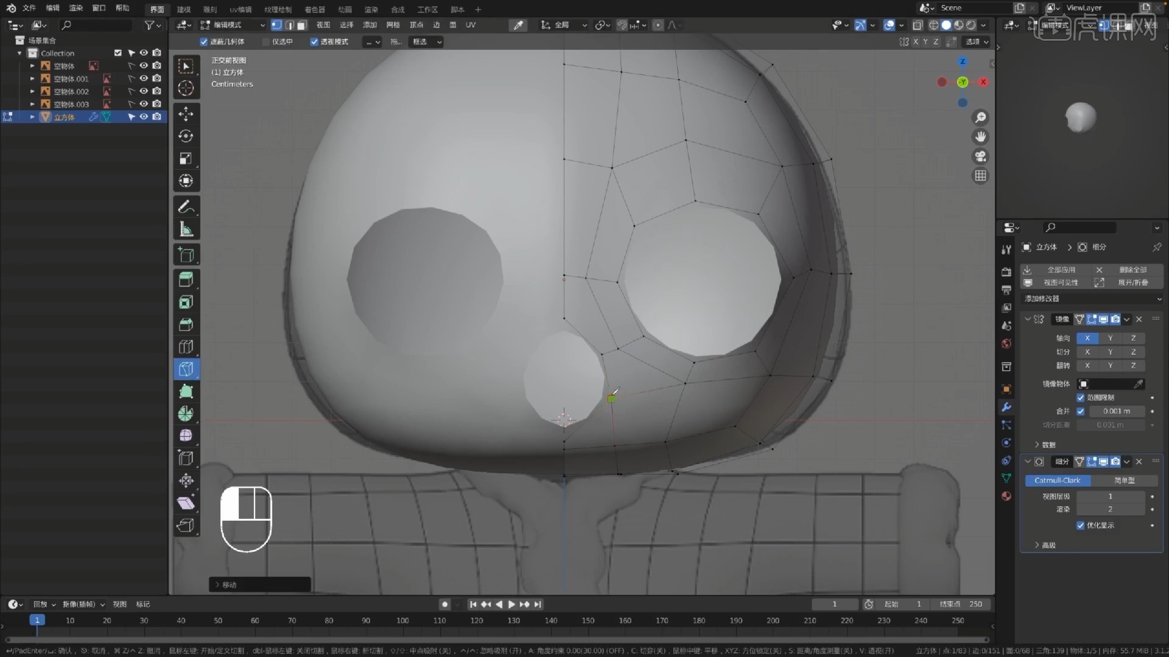Open the 网格 menu in viewport header
This screenshot has height=657, width=1169.
(x=393, y=25)
